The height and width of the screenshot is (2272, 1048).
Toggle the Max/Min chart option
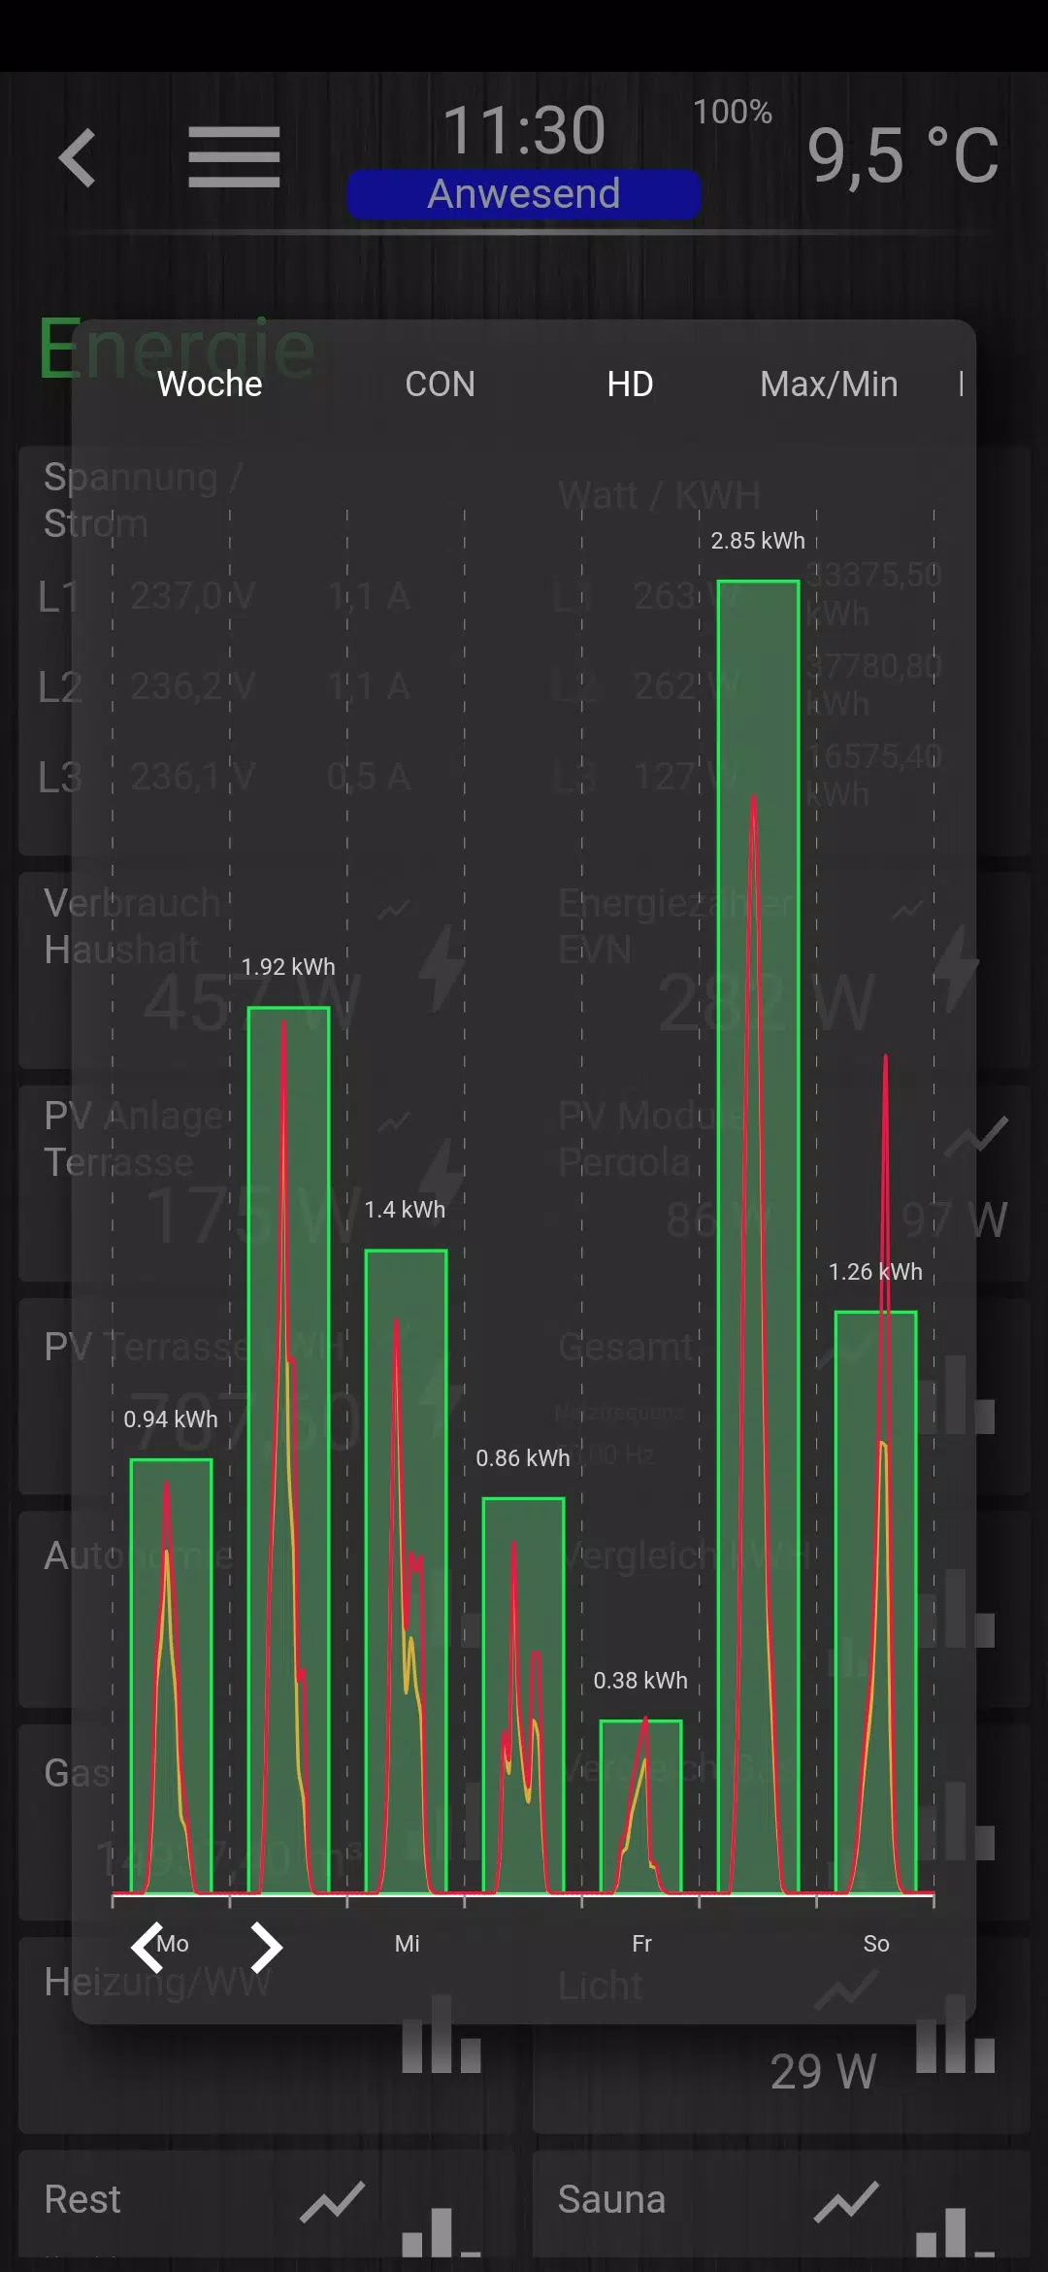(x=829, y=384)
